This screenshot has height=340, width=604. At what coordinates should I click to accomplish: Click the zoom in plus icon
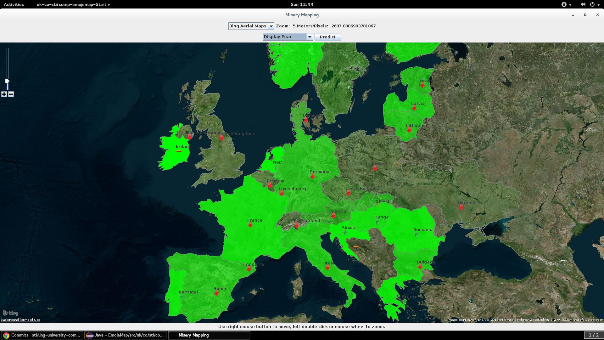click(x=4, y=94)
